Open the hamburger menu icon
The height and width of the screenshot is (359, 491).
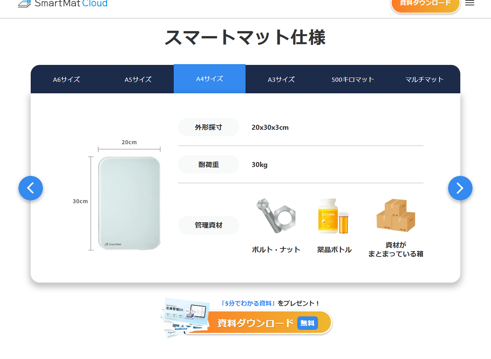pyautogui.click(x=470, y=3)
